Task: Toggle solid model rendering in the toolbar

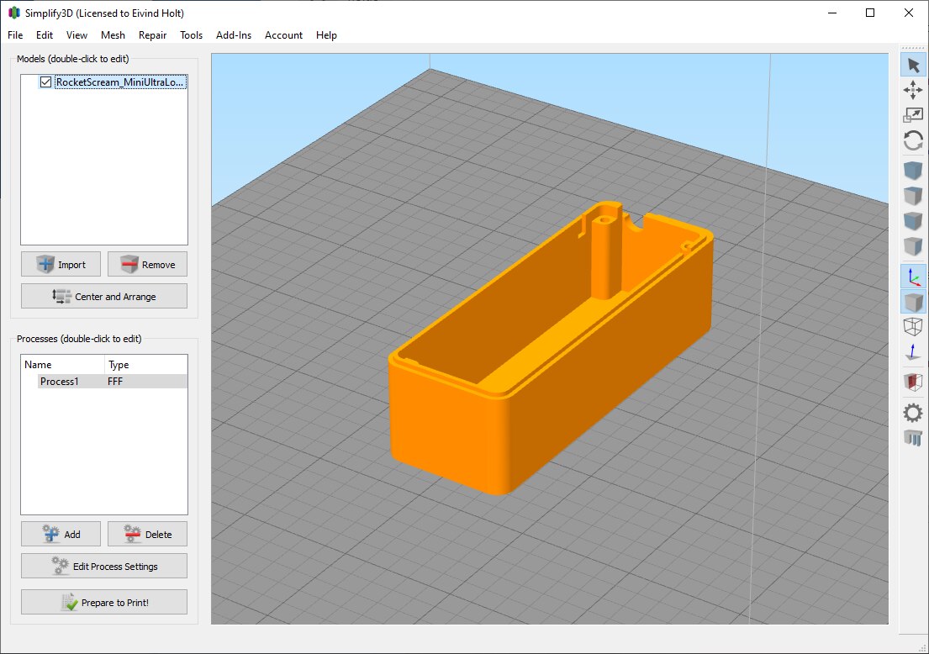Action: coord(913,302)
